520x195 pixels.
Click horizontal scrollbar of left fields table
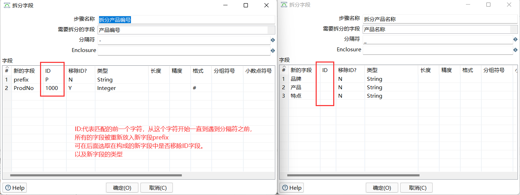click(96, 175)
